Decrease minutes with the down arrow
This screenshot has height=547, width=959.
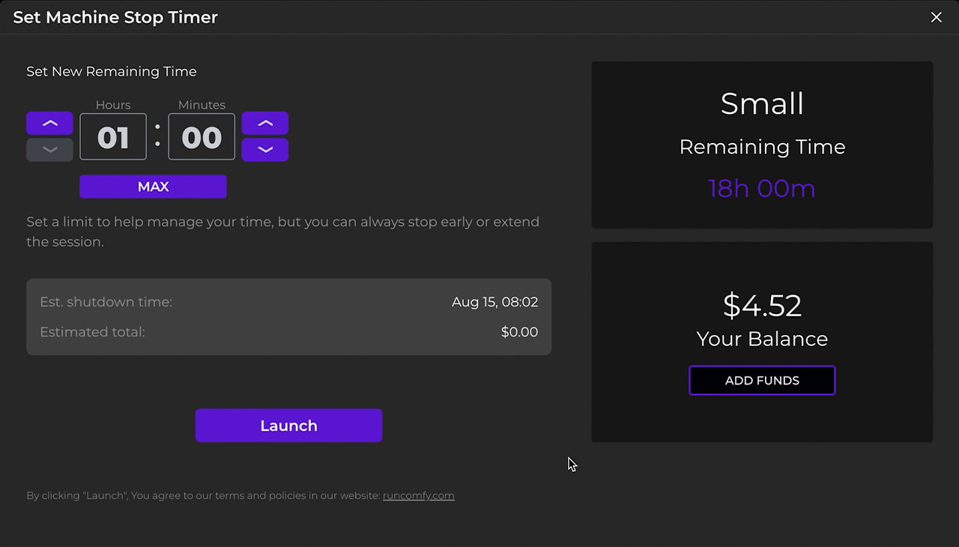click(265, 150)
